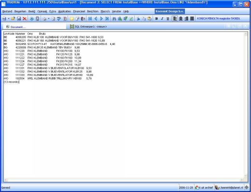Open the Macro's menu
This screenshot has width=251, height=192.
point(105,12)
